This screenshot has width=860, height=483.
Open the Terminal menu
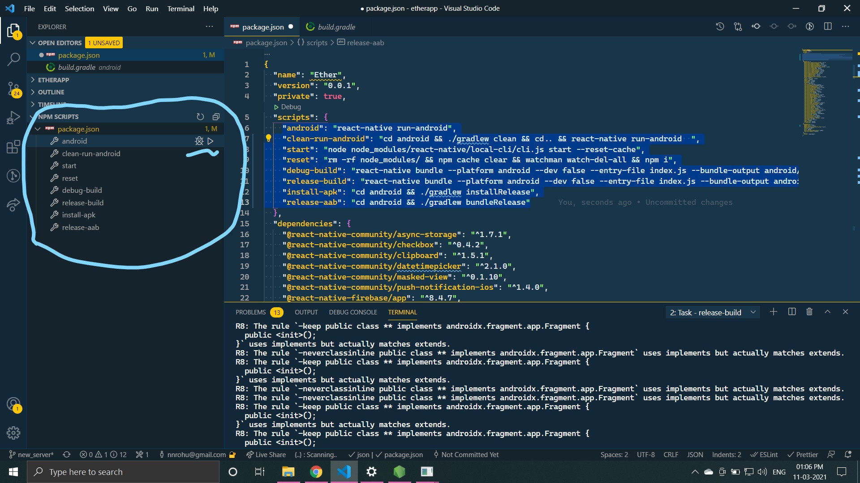tap(181, 8)
